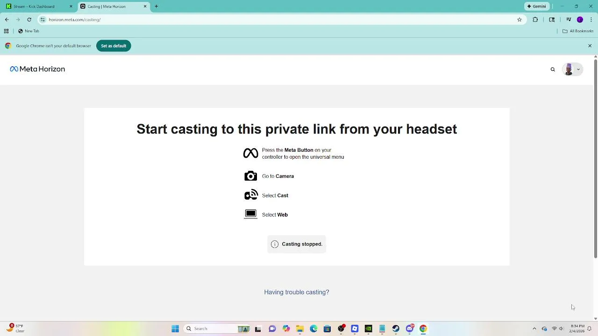Viewport: 598px width, 336px height.
Task: Show hidden system tray icons
Action: coord(534,329)
